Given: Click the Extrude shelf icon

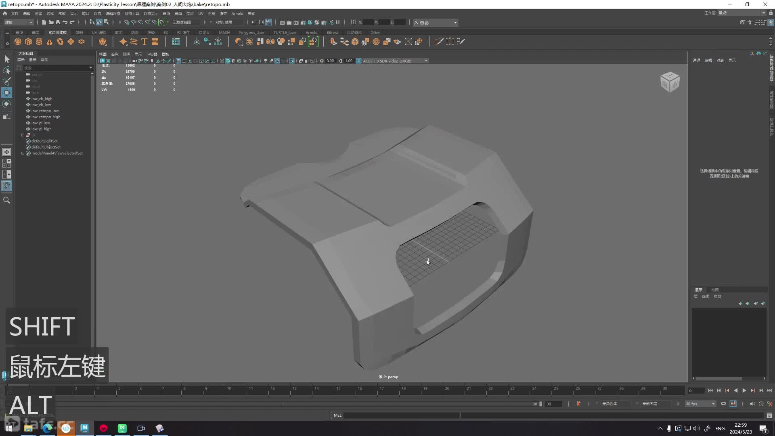Looking at the screenshot, I should pos(333,42).
